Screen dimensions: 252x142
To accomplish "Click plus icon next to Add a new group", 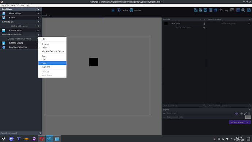I will coord(249,23).
